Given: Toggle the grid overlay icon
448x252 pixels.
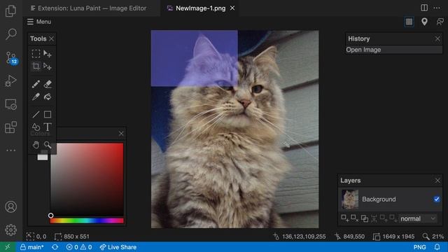Looking at the screenshot, I should [409, 22].
